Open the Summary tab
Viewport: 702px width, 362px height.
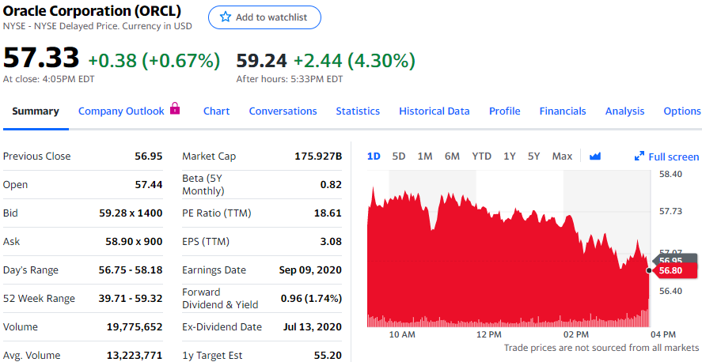tap(36, 111)
